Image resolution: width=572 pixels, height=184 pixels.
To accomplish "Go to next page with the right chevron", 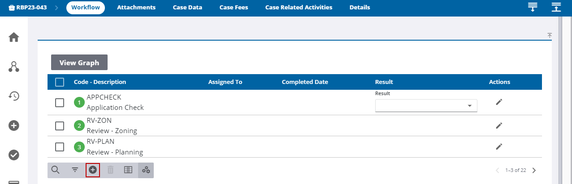I will [x=534, y=170].
